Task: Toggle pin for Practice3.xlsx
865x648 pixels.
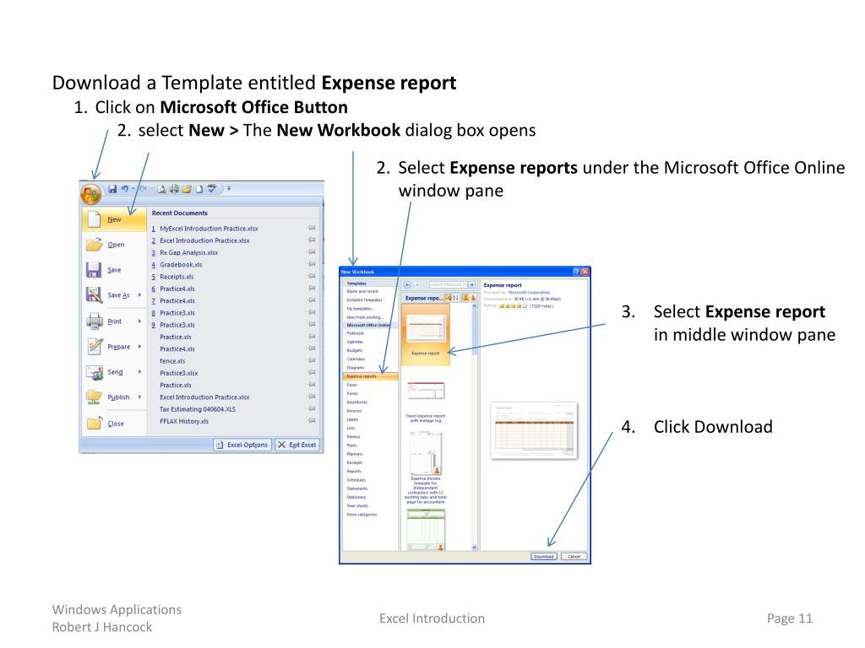Action: [312, 372]
